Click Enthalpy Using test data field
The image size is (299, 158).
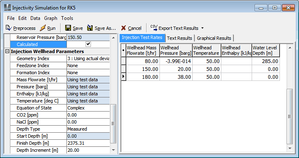(88, 94)
